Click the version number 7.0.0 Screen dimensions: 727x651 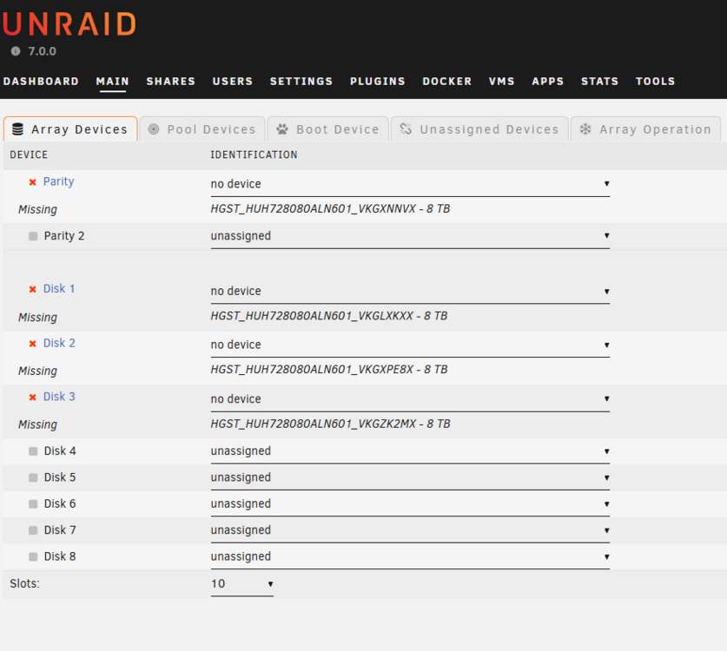pos(42,51)
